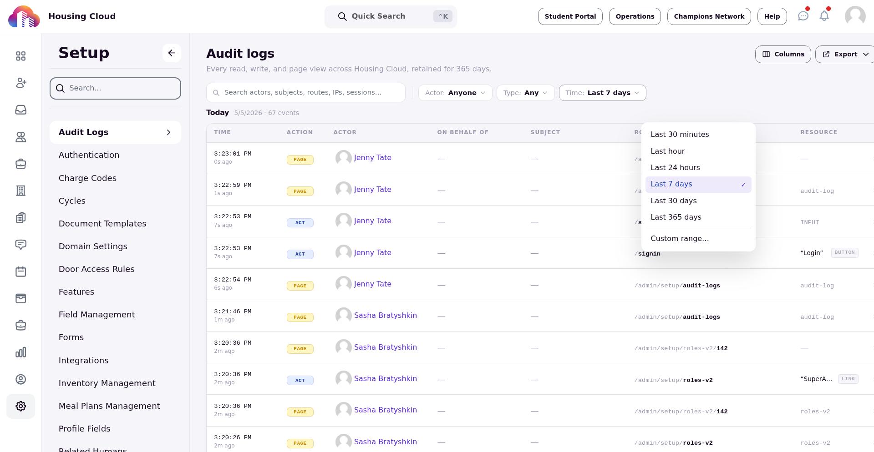
Task: Open Sasha Bratyshkin link at 3:21:46 PM
Action: 385,316
